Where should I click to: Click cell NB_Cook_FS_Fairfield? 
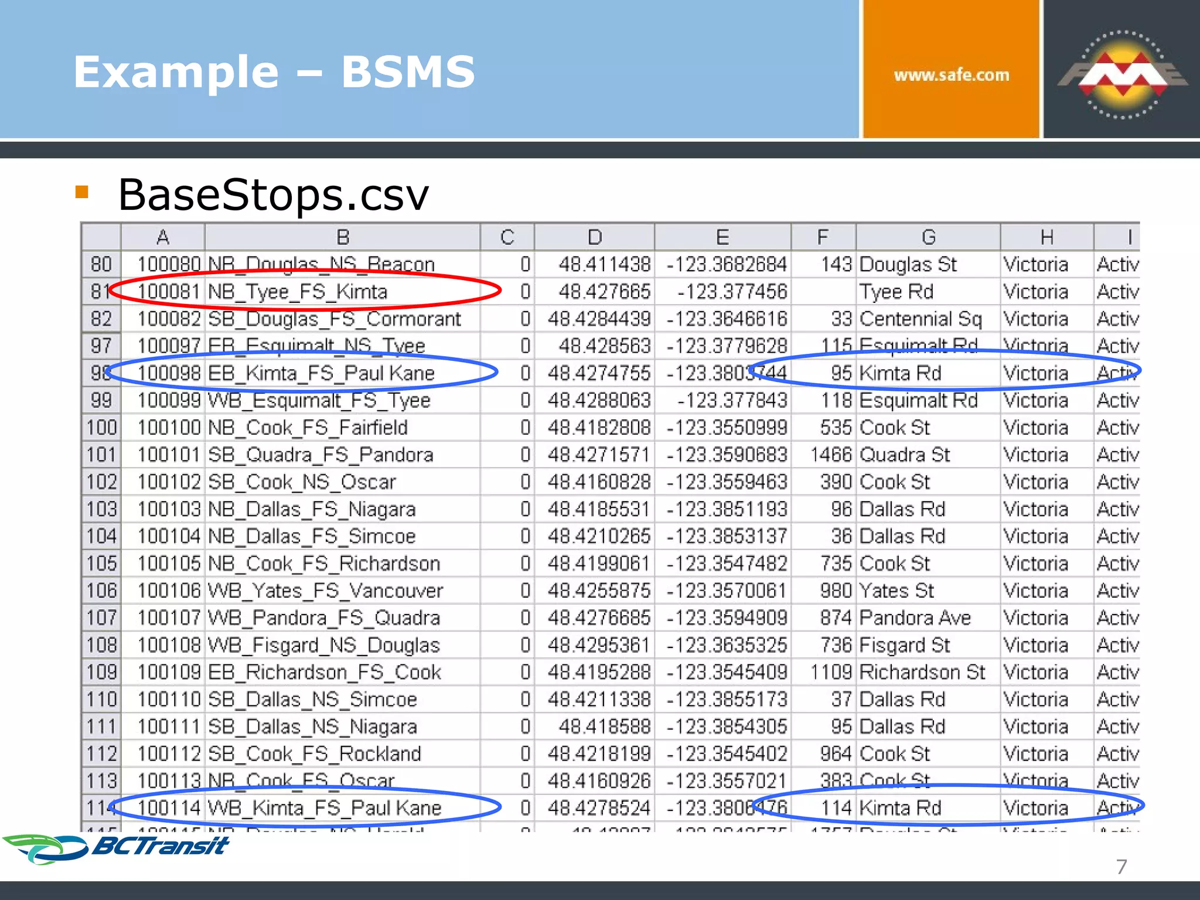click(x=343, y=428)
